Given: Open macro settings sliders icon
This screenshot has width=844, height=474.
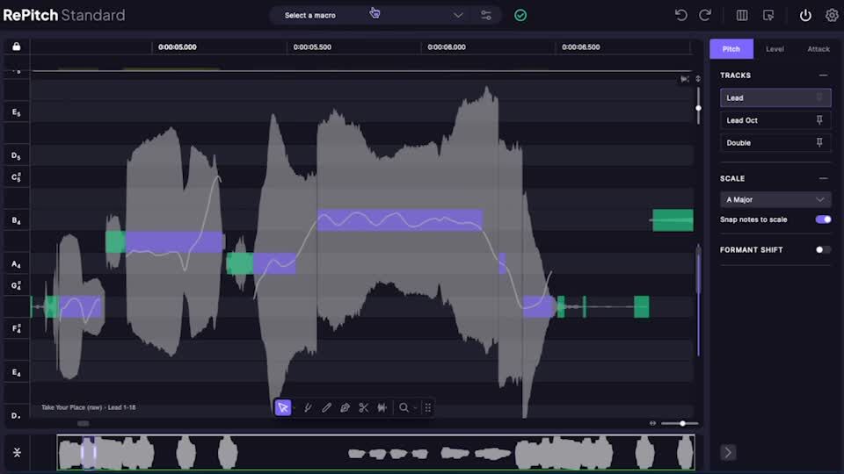Looking at the screenshot, I should [486, 15].
